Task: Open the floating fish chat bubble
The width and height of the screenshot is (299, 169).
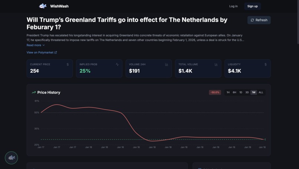Action: [x=11, y=158]
